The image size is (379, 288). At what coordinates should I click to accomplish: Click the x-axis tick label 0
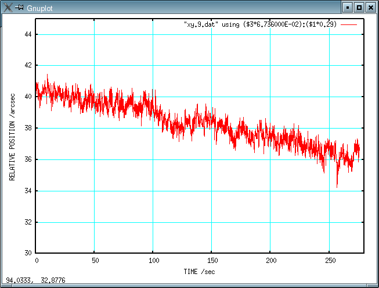click(x=37, y=261)
